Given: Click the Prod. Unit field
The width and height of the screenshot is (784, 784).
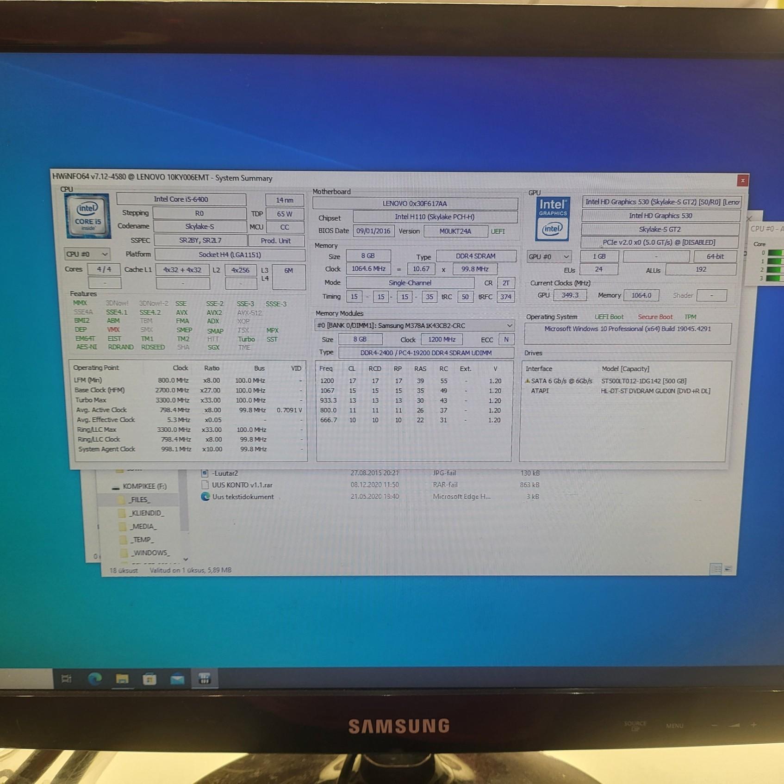Looking at the screenshot, I should [276, 241].
